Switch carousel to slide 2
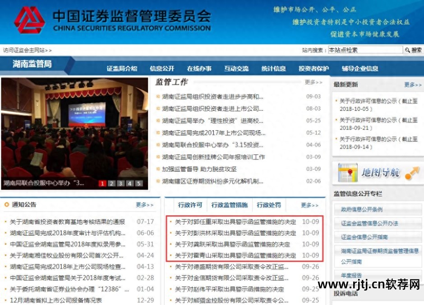Image resolution: width=424 pixels, height=305 pixels. tap(111, 183)
